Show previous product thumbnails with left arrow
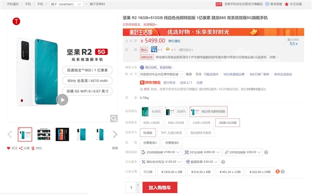The image size is (312, 195). pos(10,134)
